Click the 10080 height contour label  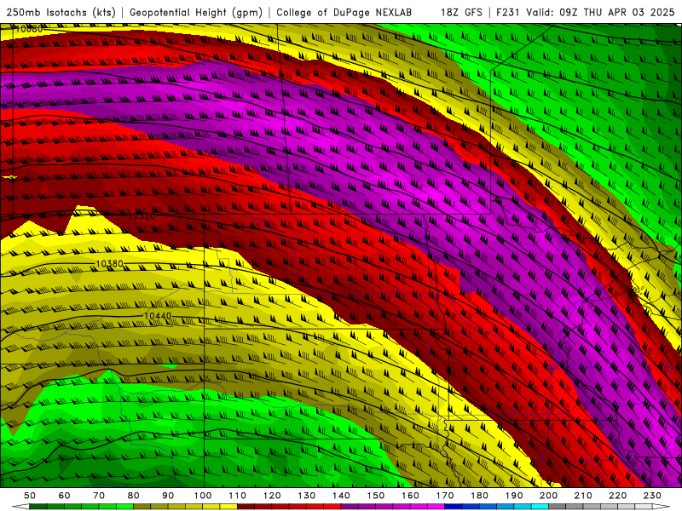29,29
